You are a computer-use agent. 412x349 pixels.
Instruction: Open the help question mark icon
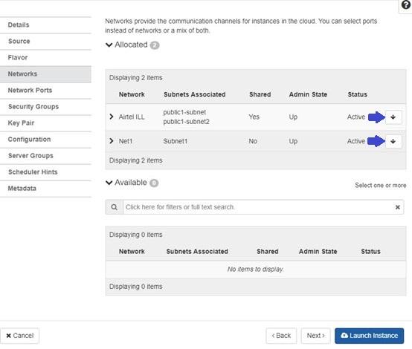coord(406,5)
